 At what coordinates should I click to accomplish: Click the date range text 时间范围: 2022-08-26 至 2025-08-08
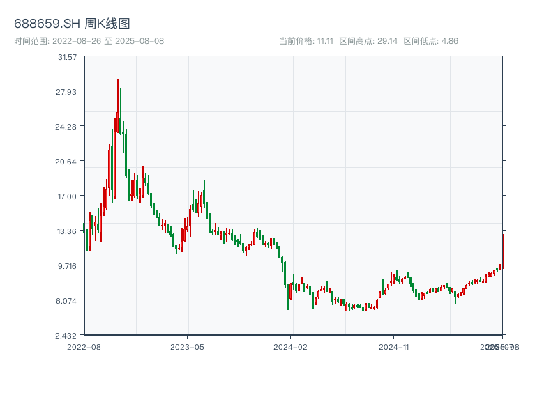89,41
